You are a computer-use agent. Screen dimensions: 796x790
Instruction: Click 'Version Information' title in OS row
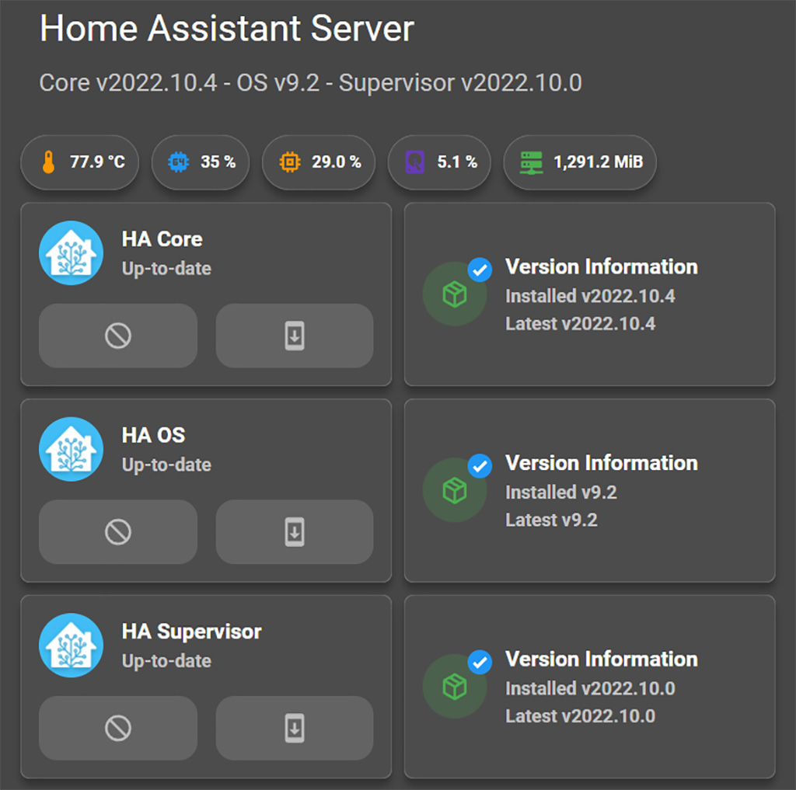coord(602,463)
